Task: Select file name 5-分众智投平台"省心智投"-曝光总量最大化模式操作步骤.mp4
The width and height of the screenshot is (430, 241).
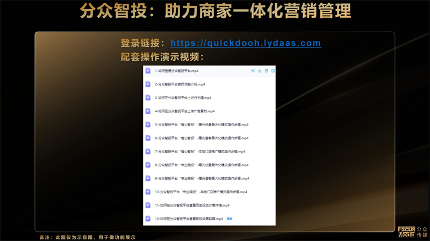Action: pos(202,125)
